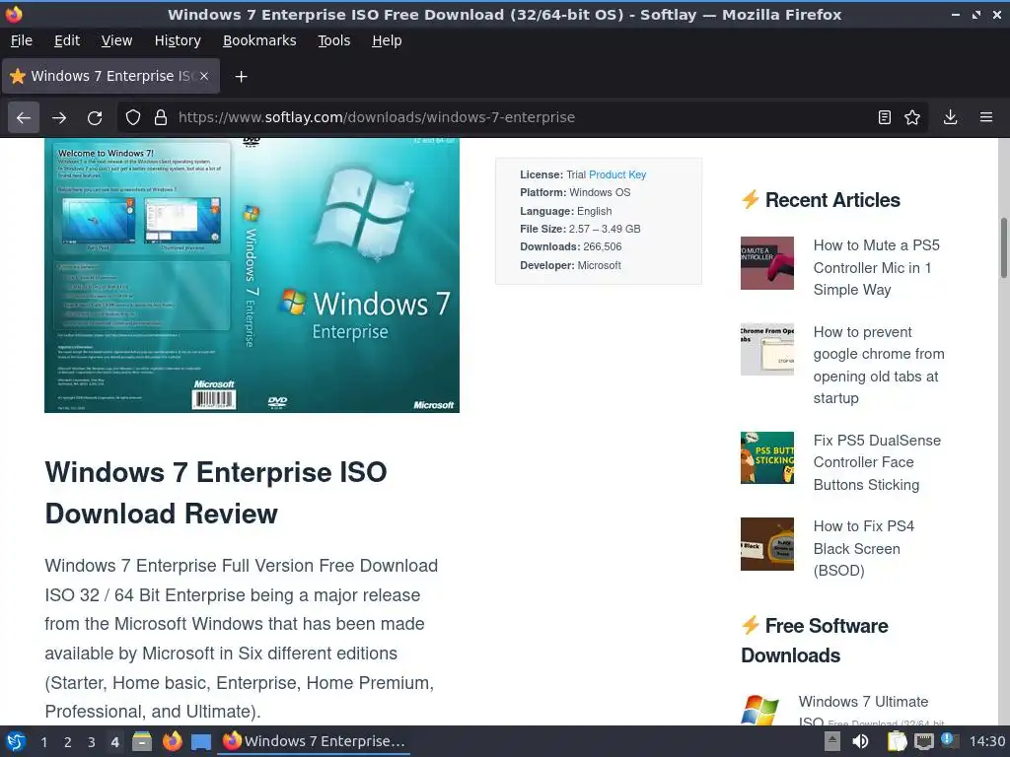Viewport: 1010px width, 757px height.
Task: Open the Tools menu
Action: pyautogui.click(x=333, y=40)
